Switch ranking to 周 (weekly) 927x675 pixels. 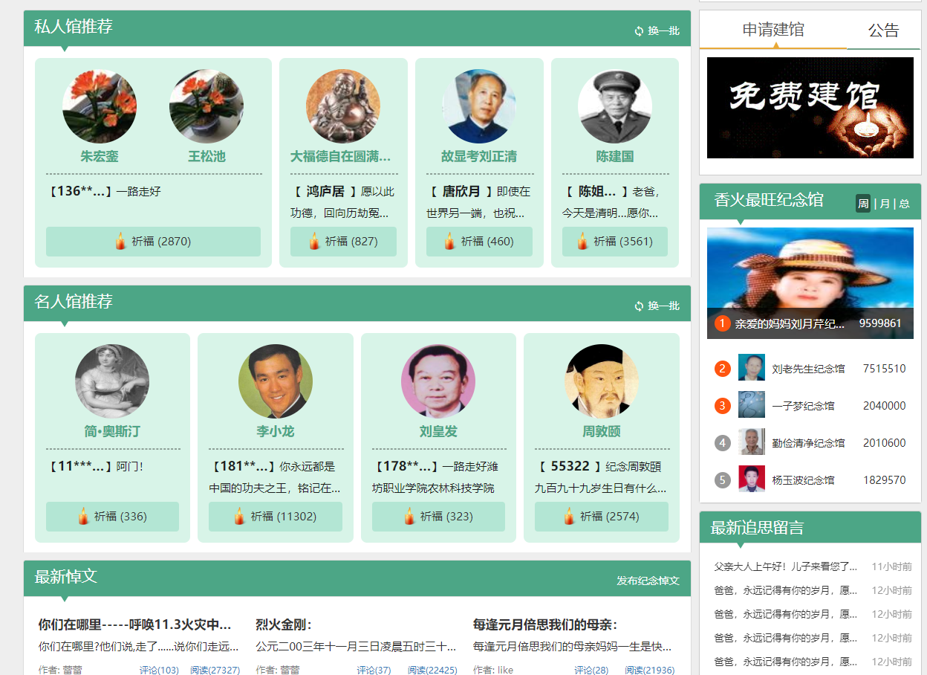pos(863,204)
